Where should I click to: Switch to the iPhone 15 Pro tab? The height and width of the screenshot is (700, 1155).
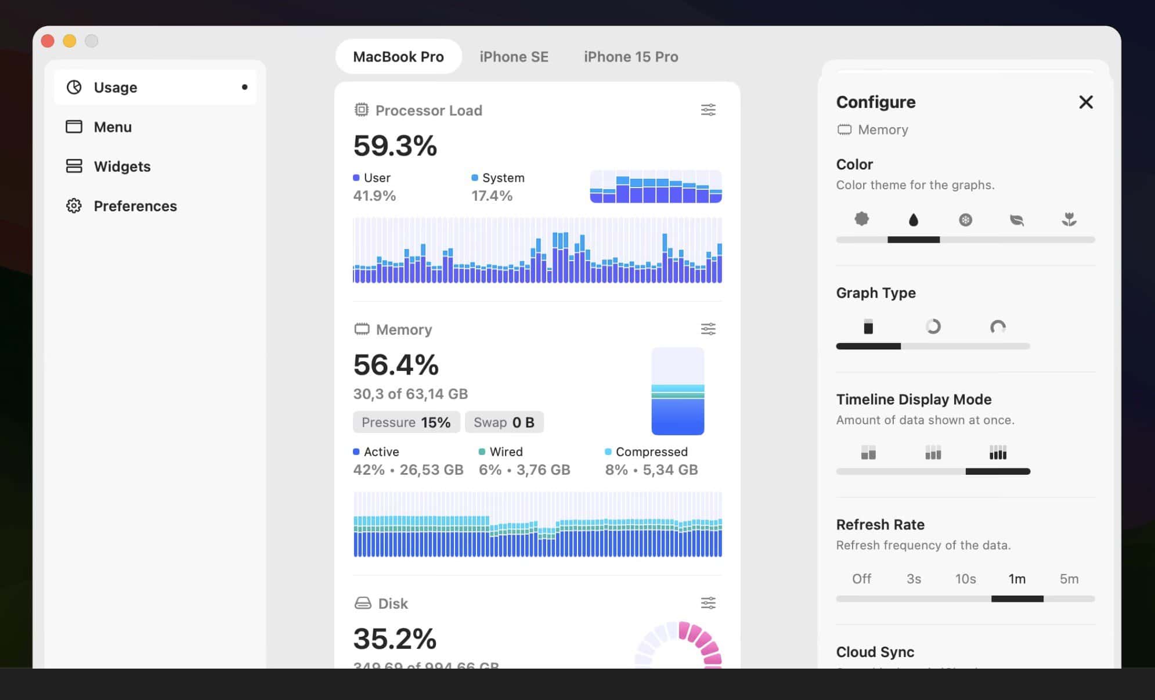pyautogui.click(x=631, y=56)
